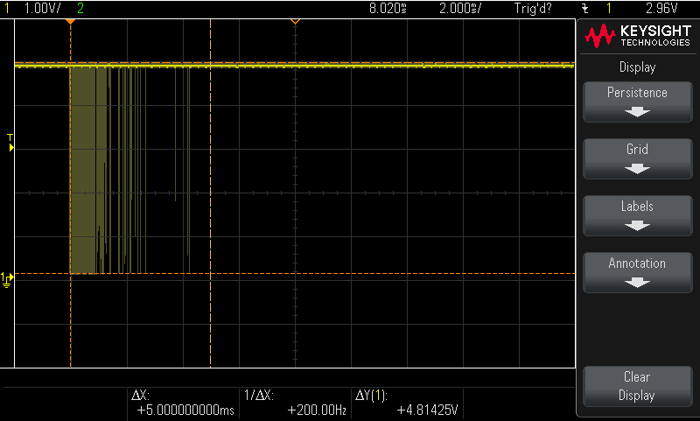Click the Keysight Technologies logo

[x=636, y=36]
